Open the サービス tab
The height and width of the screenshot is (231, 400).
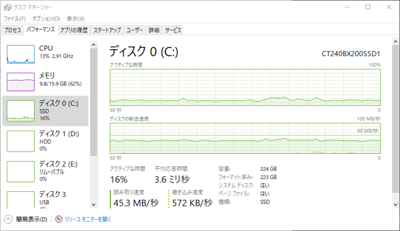pyautogui.click(x=173, y=30)
